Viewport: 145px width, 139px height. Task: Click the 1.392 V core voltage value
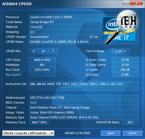121,51
